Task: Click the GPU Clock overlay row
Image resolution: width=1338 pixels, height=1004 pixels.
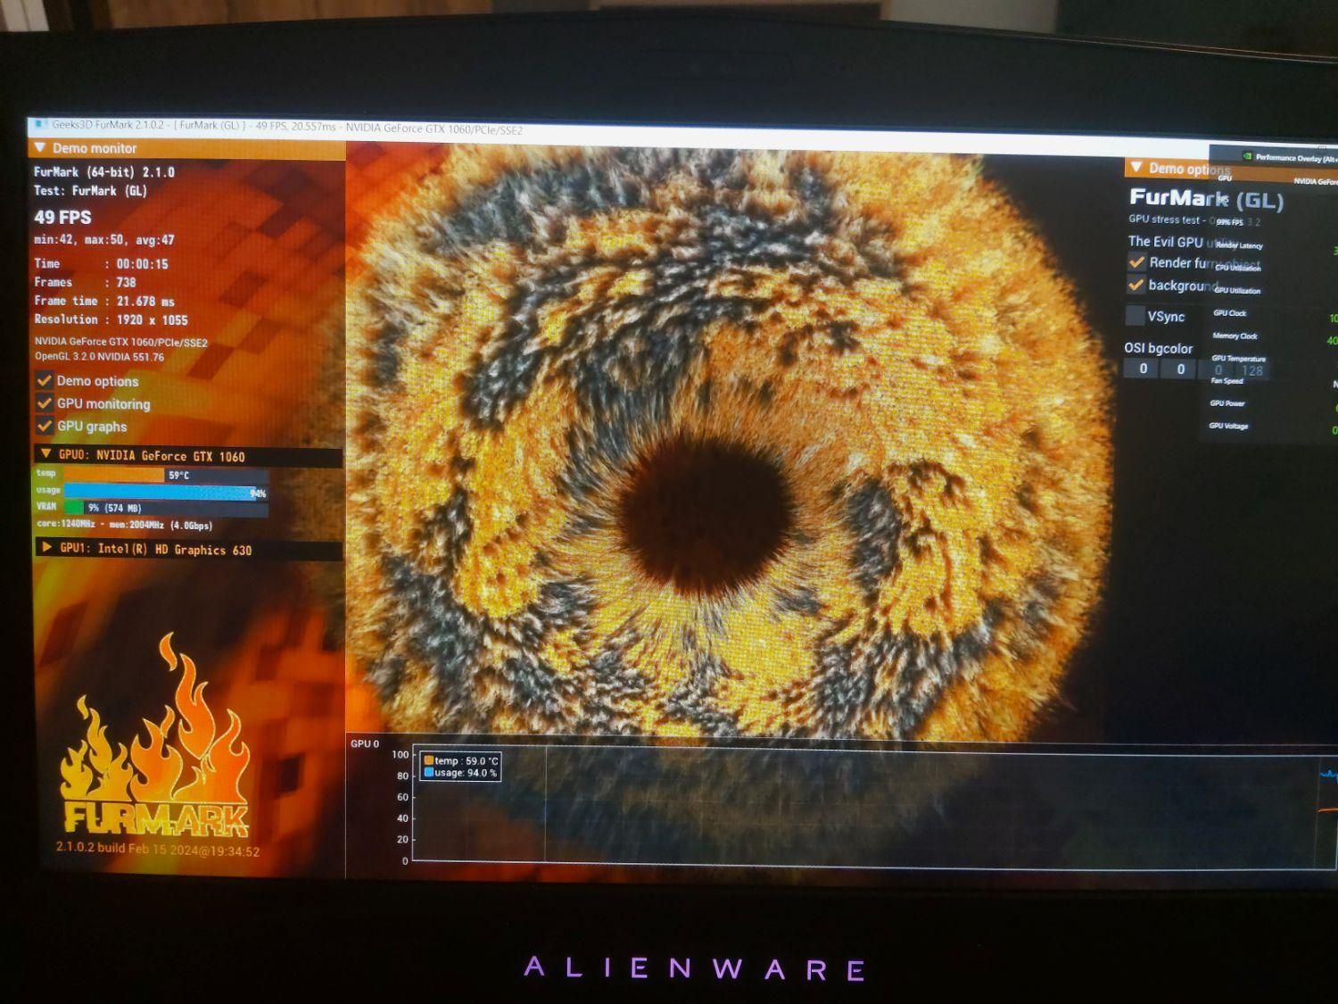Action: tap(1229, 313)
